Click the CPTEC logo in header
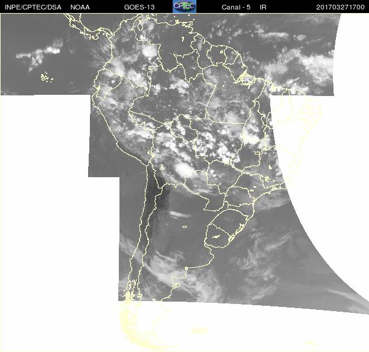The width and height of the screenshot is (369, 352). (x=184, y=7)
